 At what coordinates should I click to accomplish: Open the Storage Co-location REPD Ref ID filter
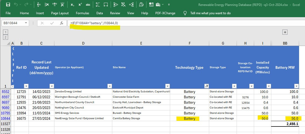pyautogui.click(x=251, y=86)
